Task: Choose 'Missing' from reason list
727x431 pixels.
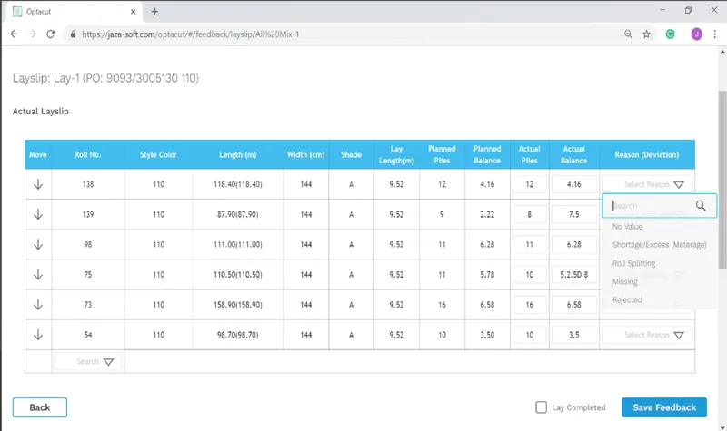Action: tap(625, 281)
